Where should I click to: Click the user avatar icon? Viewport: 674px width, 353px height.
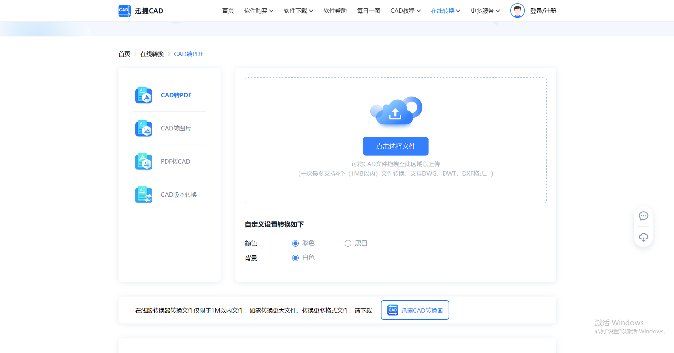[x=518, y=11]
